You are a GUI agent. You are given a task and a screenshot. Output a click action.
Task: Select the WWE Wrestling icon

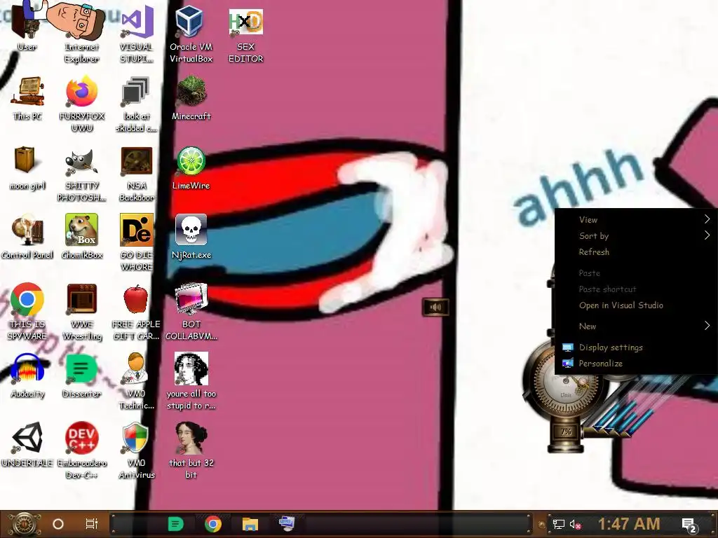tap(81, 312)
